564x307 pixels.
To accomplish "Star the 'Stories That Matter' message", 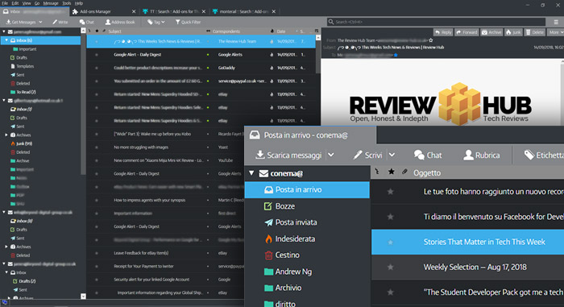I will coord(390,243).
